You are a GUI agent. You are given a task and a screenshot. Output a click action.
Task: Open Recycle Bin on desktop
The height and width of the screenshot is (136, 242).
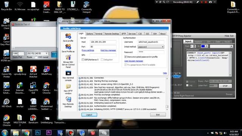[x=6, y=6]
